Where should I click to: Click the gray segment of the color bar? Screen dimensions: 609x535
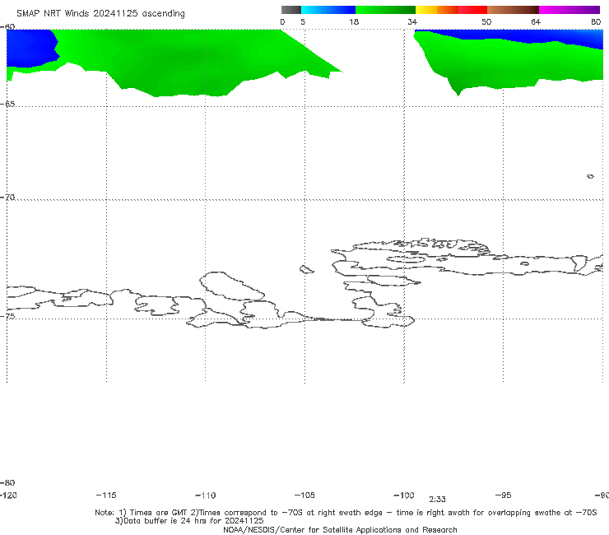[291, 10]
